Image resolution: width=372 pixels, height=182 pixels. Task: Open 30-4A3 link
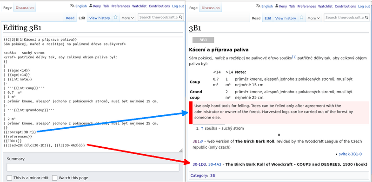tap(215, 164)
